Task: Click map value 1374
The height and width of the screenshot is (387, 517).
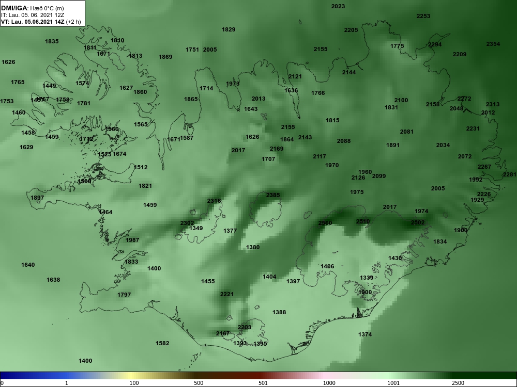Action: coord(365,335)
